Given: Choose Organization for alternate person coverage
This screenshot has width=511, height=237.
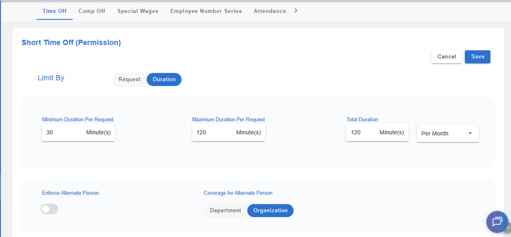Looking at the screenshot, I should point(270,211).
